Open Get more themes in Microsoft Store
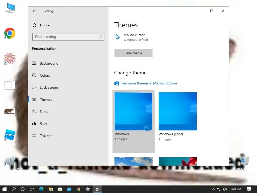Image resolution: width=257 pixels, height=193 pixels. click(149, 83)
